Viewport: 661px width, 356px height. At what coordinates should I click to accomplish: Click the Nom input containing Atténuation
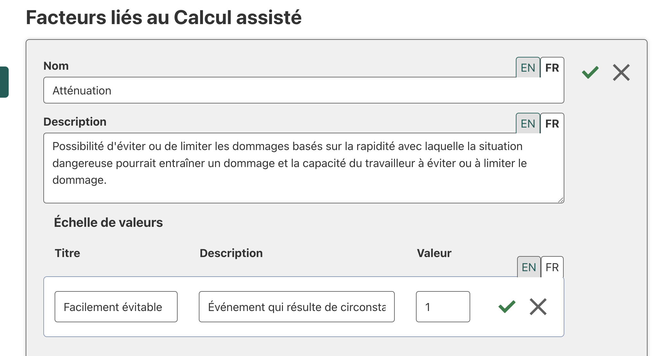pos(304,90)
